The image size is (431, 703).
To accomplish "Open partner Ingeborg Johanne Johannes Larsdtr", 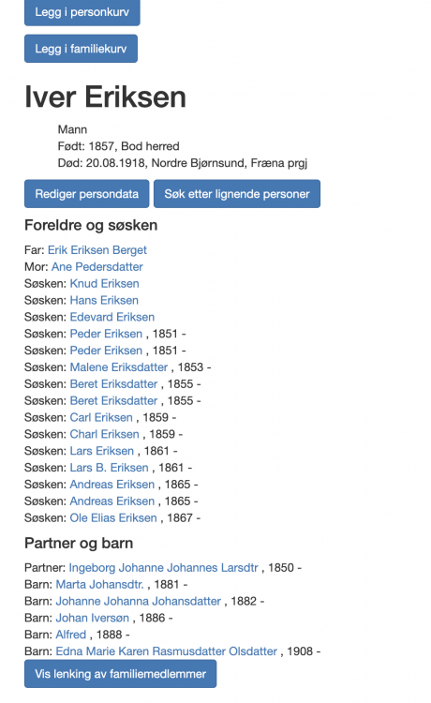I will tap(164, 568).
